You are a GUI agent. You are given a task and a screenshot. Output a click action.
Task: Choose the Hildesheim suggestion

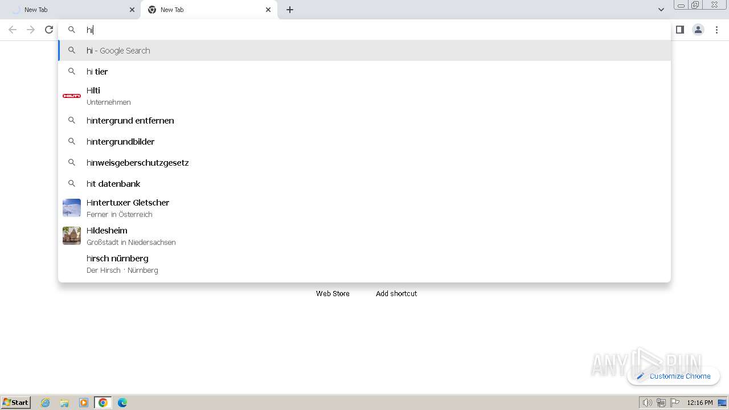(364, 236)
